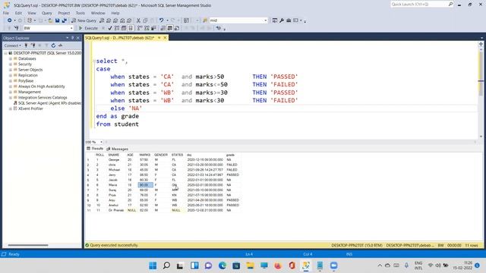Click the Object Explorer horizontal scrollbar

[28, 245]
